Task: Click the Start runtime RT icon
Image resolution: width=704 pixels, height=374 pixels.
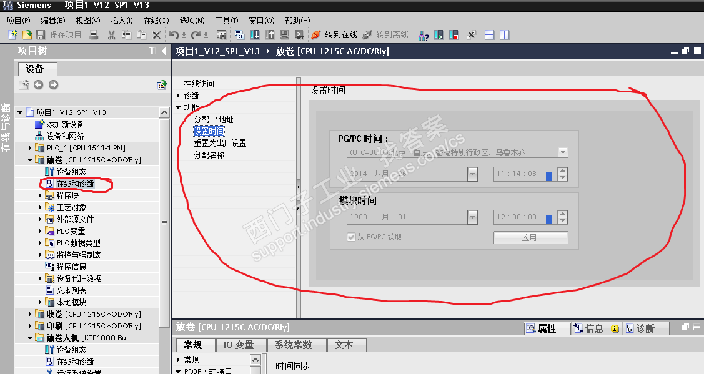Action: coord(299,34)
